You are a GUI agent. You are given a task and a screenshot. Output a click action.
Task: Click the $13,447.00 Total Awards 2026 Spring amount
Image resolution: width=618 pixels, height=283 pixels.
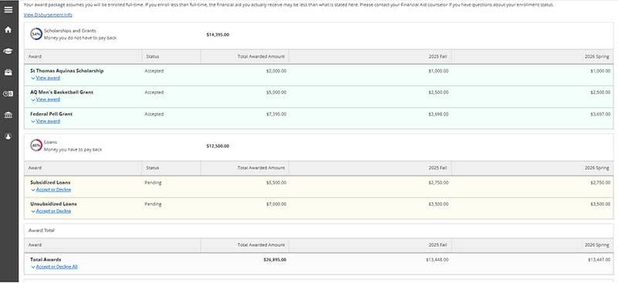599,260
